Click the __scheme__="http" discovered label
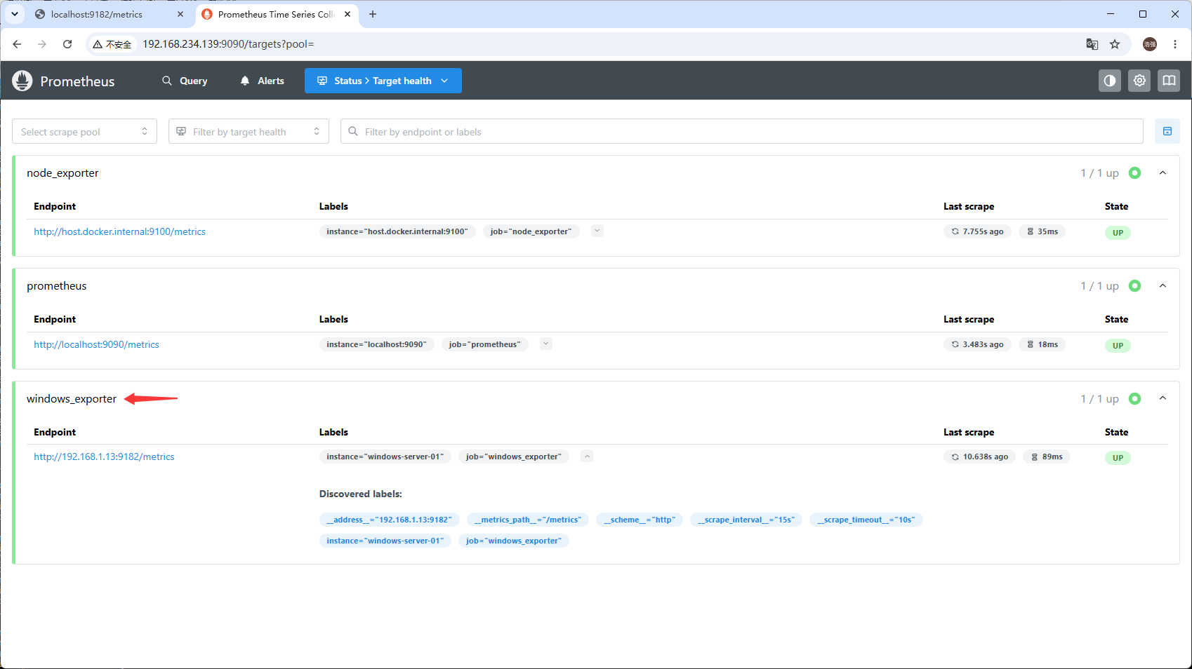Image resolution: width=1192 pixels, height=669 pixels. 640,520
